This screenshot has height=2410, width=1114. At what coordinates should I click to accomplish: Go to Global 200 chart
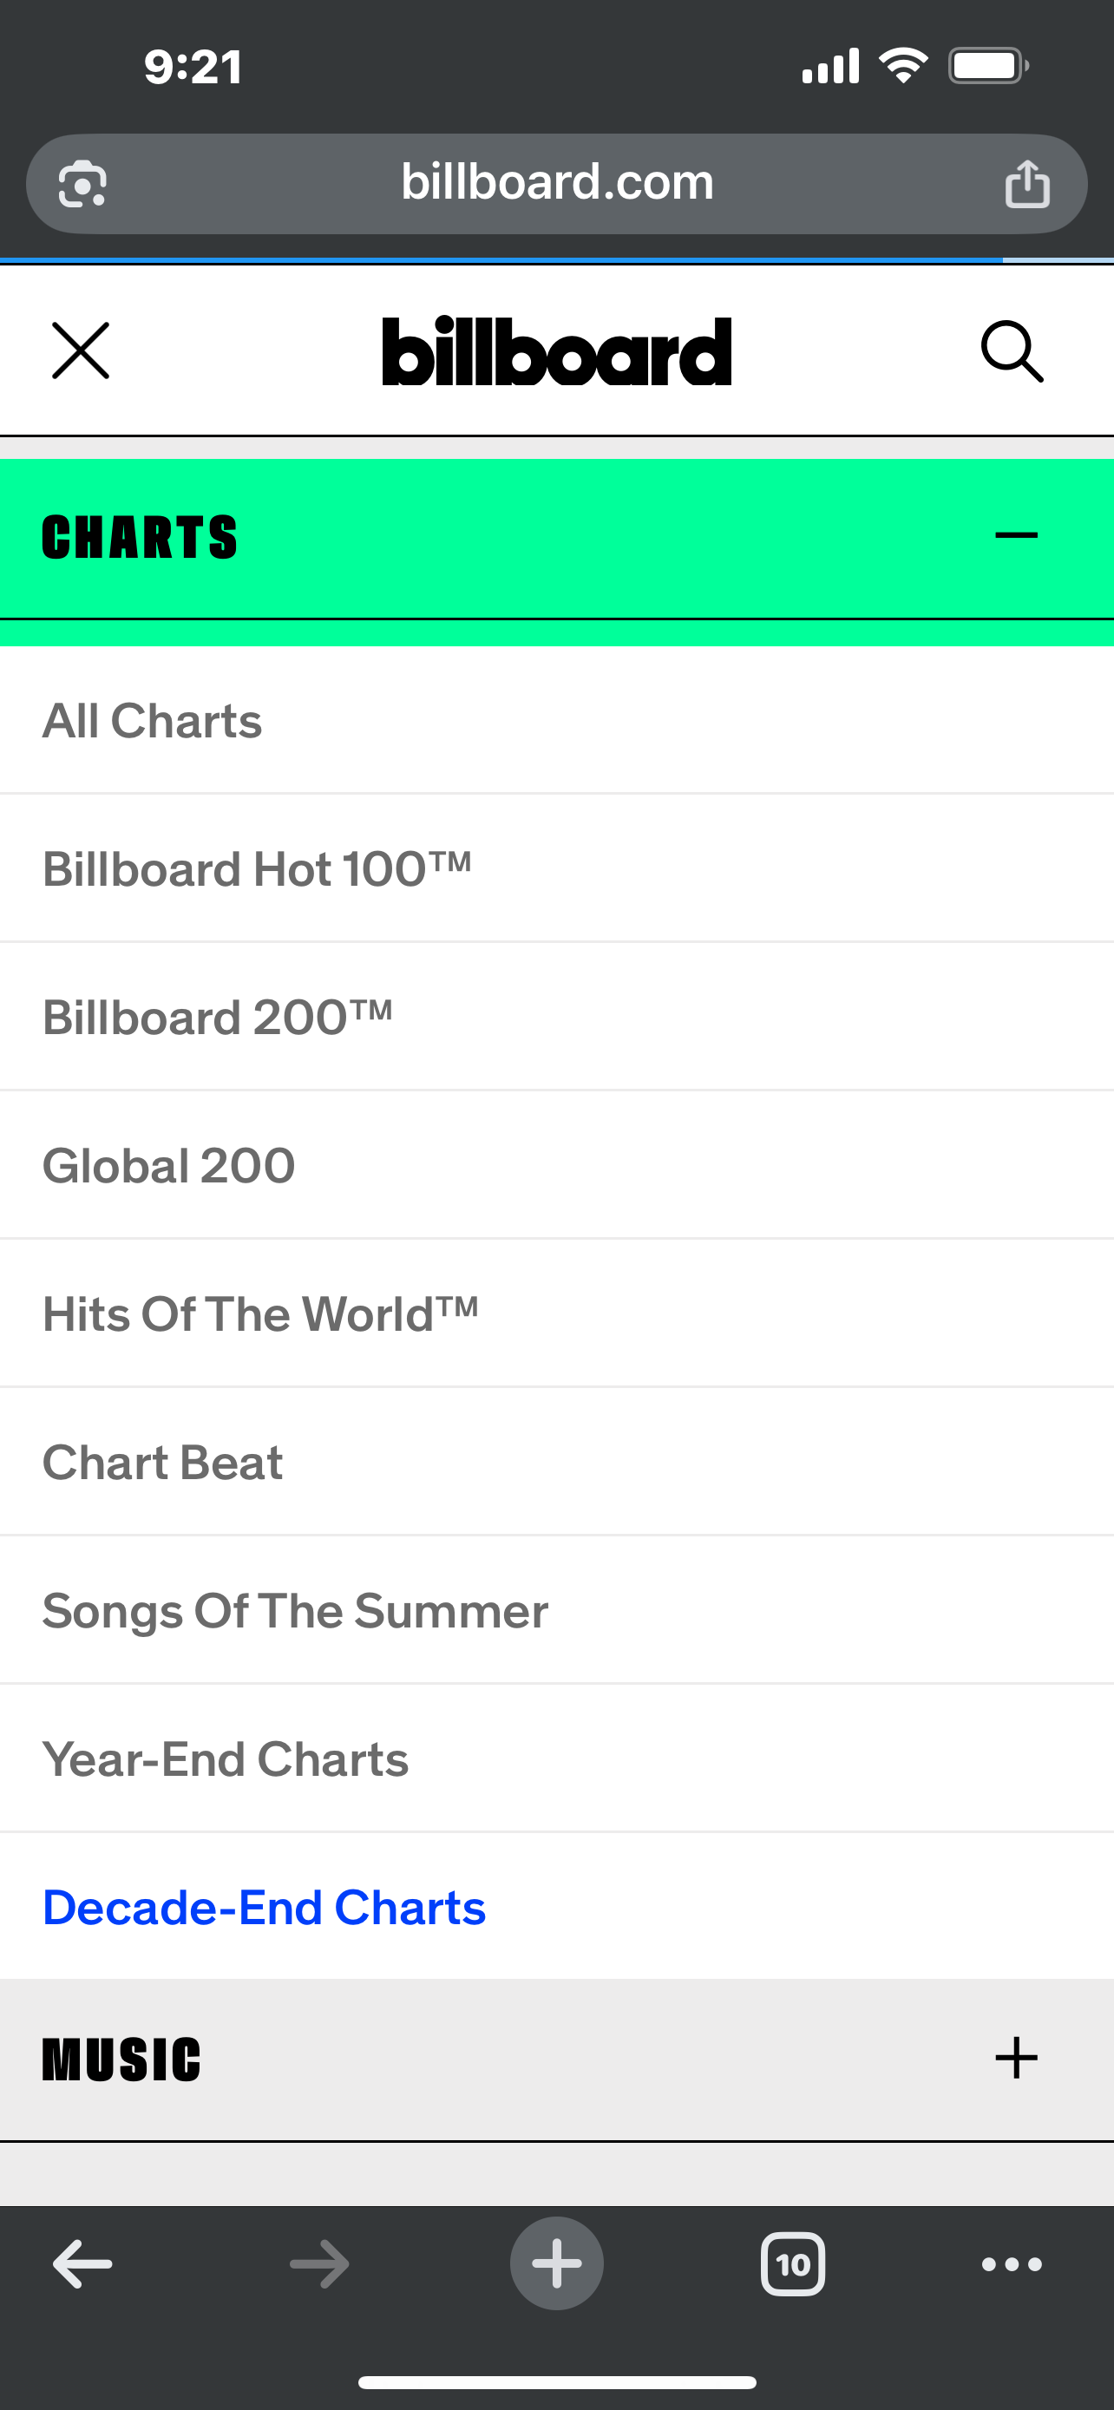click(x=169, y=1166)
